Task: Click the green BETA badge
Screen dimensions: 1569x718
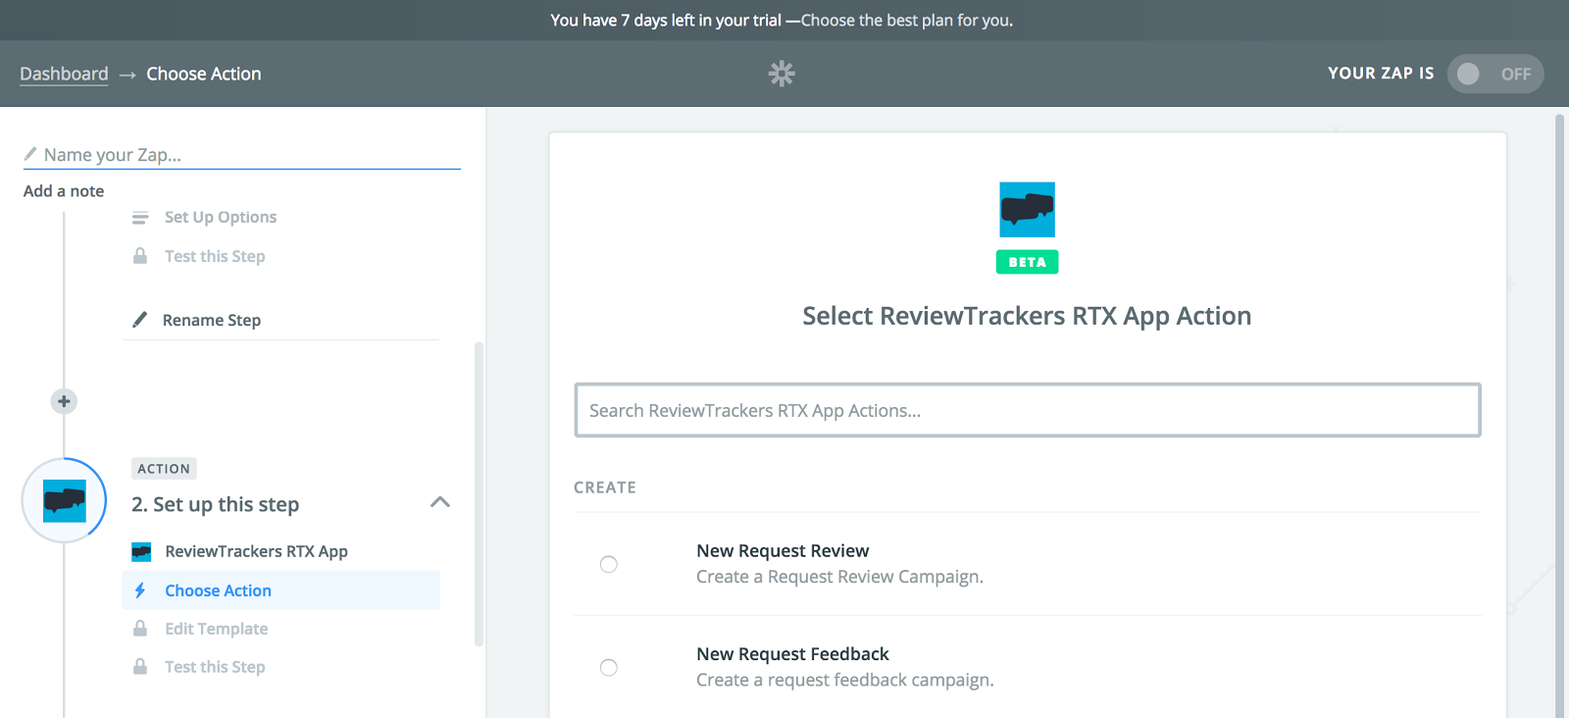Action: pos(1027,262)
